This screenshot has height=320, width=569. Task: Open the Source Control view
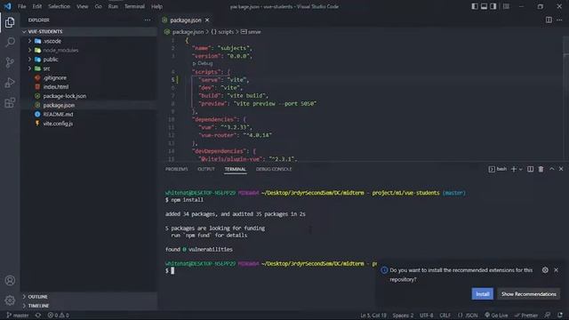pyautogui.click(x=10, y=62)
